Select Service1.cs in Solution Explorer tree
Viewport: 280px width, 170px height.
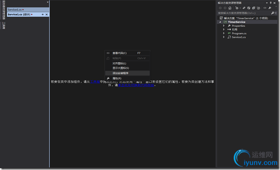239,37
